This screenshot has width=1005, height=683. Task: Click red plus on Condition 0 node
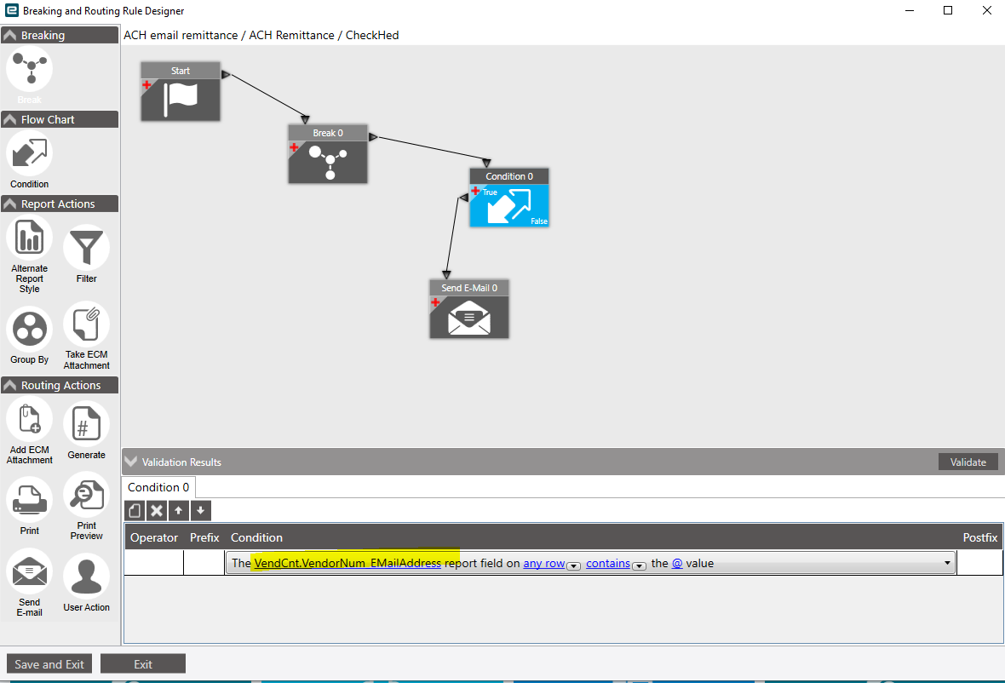475,191
